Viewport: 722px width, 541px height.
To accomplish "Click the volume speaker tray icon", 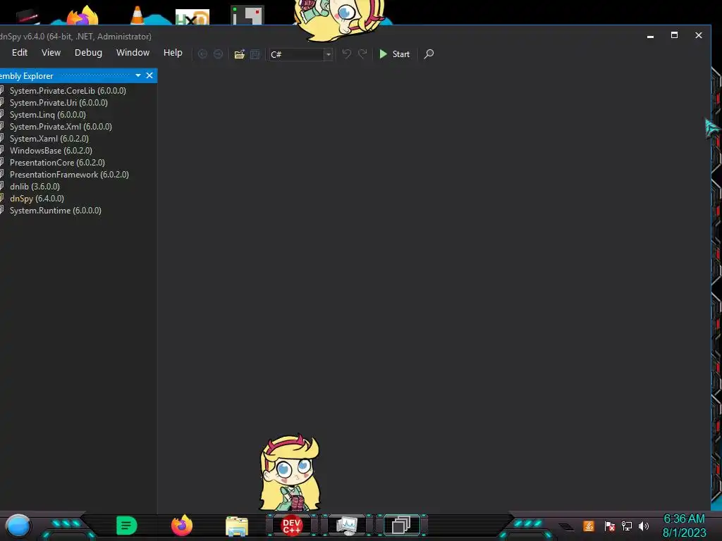I will point(644,526).
